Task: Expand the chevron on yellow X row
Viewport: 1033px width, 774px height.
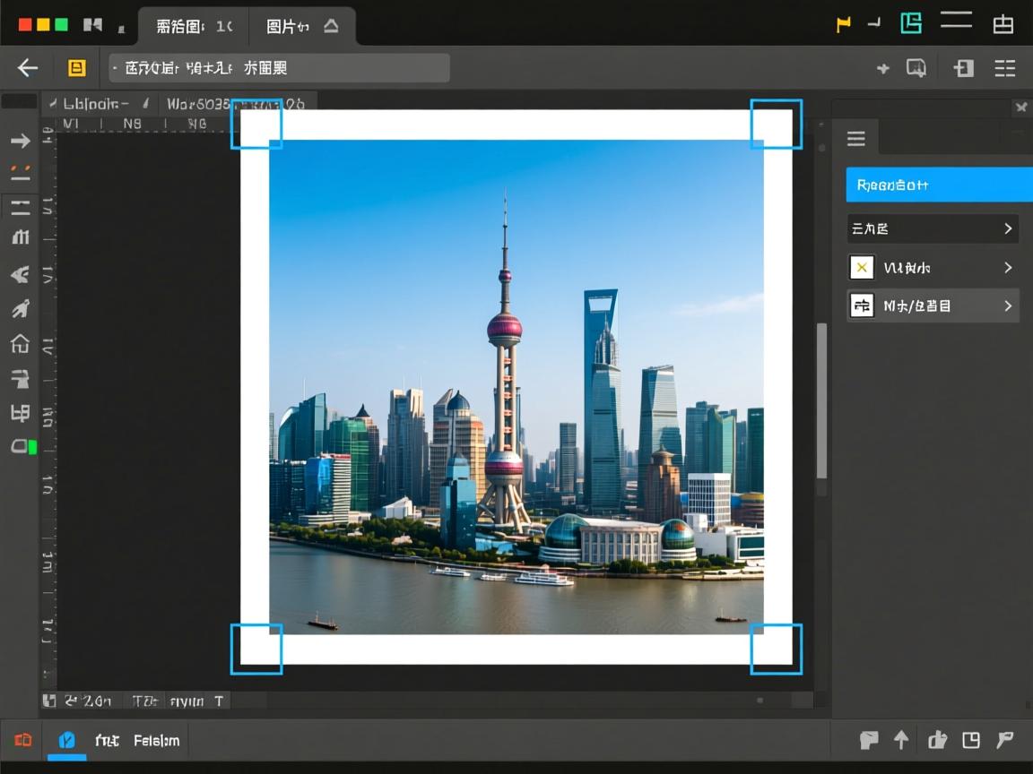Action: 1008,267
